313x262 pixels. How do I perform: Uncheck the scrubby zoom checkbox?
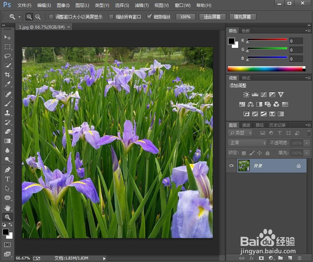(x=149, y=17)
